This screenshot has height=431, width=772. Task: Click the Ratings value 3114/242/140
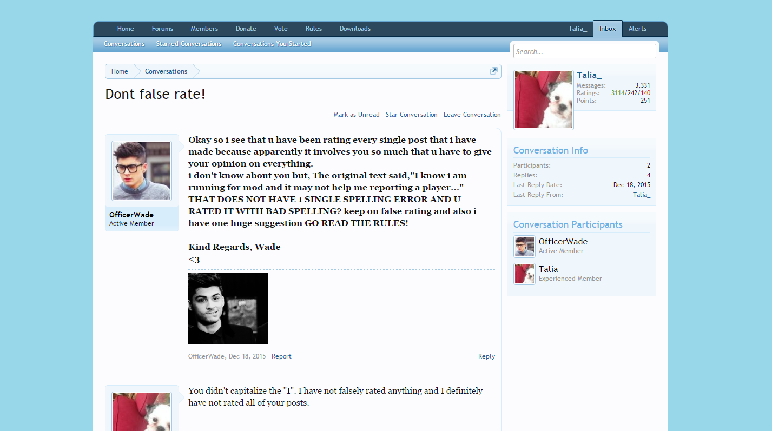631,93
